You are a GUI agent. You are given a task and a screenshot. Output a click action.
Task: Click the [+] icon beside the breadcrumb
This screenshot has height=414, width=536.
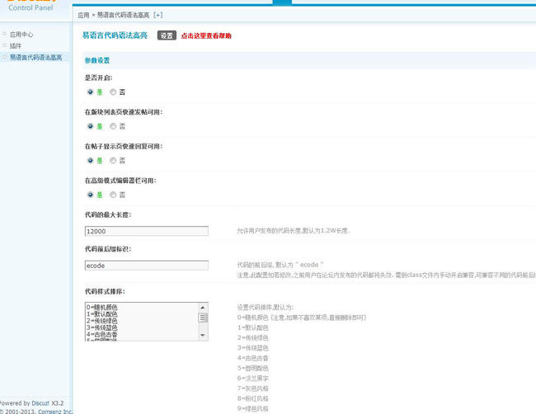[x=158, y=15]
